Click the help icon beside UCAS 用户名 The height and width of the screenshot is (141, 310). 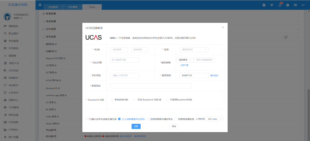[x=60, y=81]
